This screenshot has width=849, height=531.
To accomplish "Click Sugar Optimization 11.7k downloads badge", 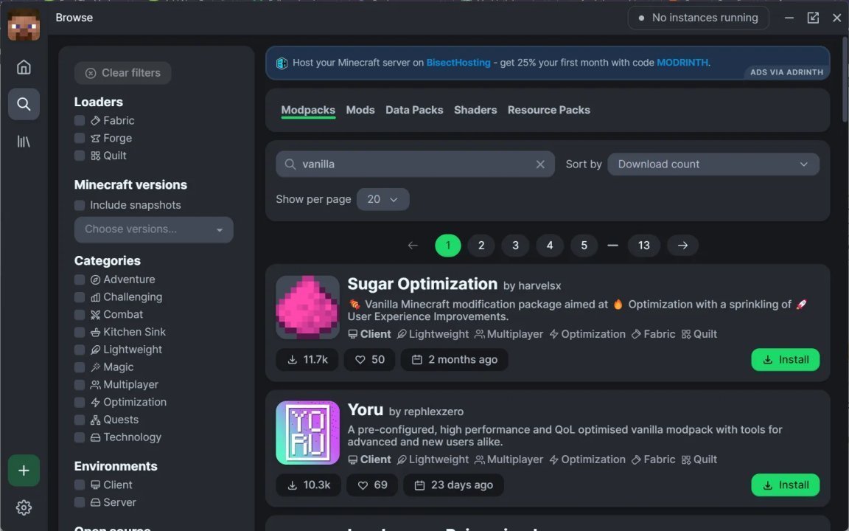I will [307, 360].
